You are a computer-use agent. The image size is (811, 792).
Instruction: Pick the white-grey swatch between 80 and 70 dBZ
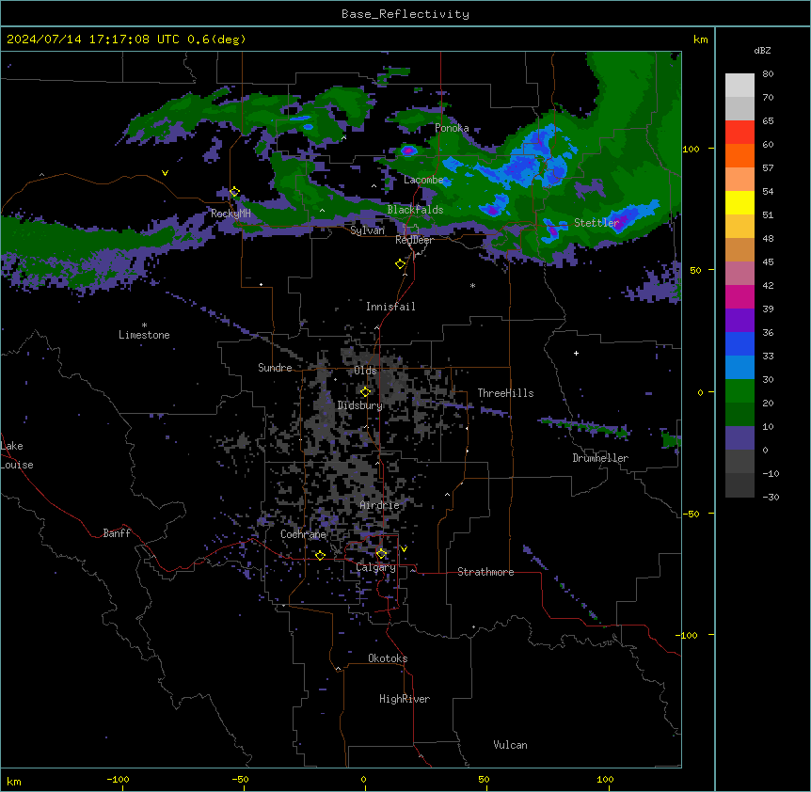click(x=739, y=86)
